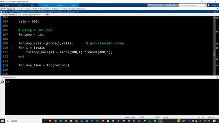
Task: Click line number 109 in gutter
Action: [x=5, y=43]
